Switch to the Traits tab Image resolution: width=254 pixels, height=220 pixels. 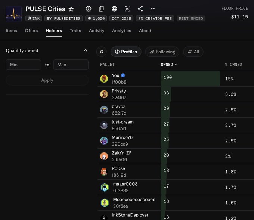(75, 31)
